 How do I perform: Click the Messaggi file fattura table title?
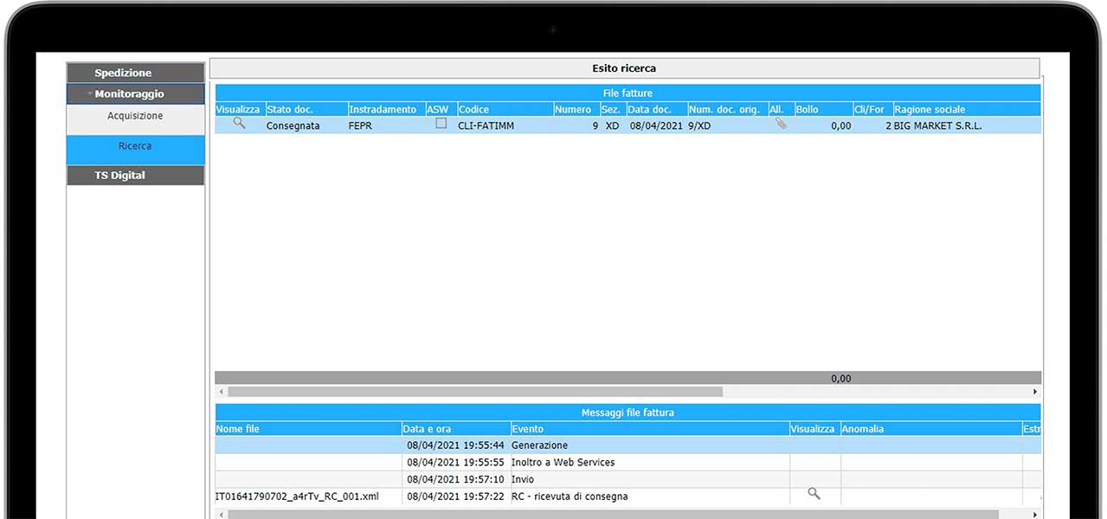coord(628,413)
